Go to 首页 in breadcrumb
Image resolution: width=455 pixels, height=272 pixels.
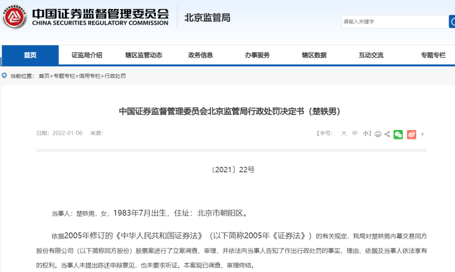click(x=44, y=76)
